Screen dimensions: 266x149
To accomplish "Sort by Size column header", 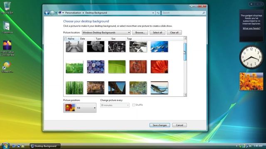I will pyautogui.click(x=113, y=39).
